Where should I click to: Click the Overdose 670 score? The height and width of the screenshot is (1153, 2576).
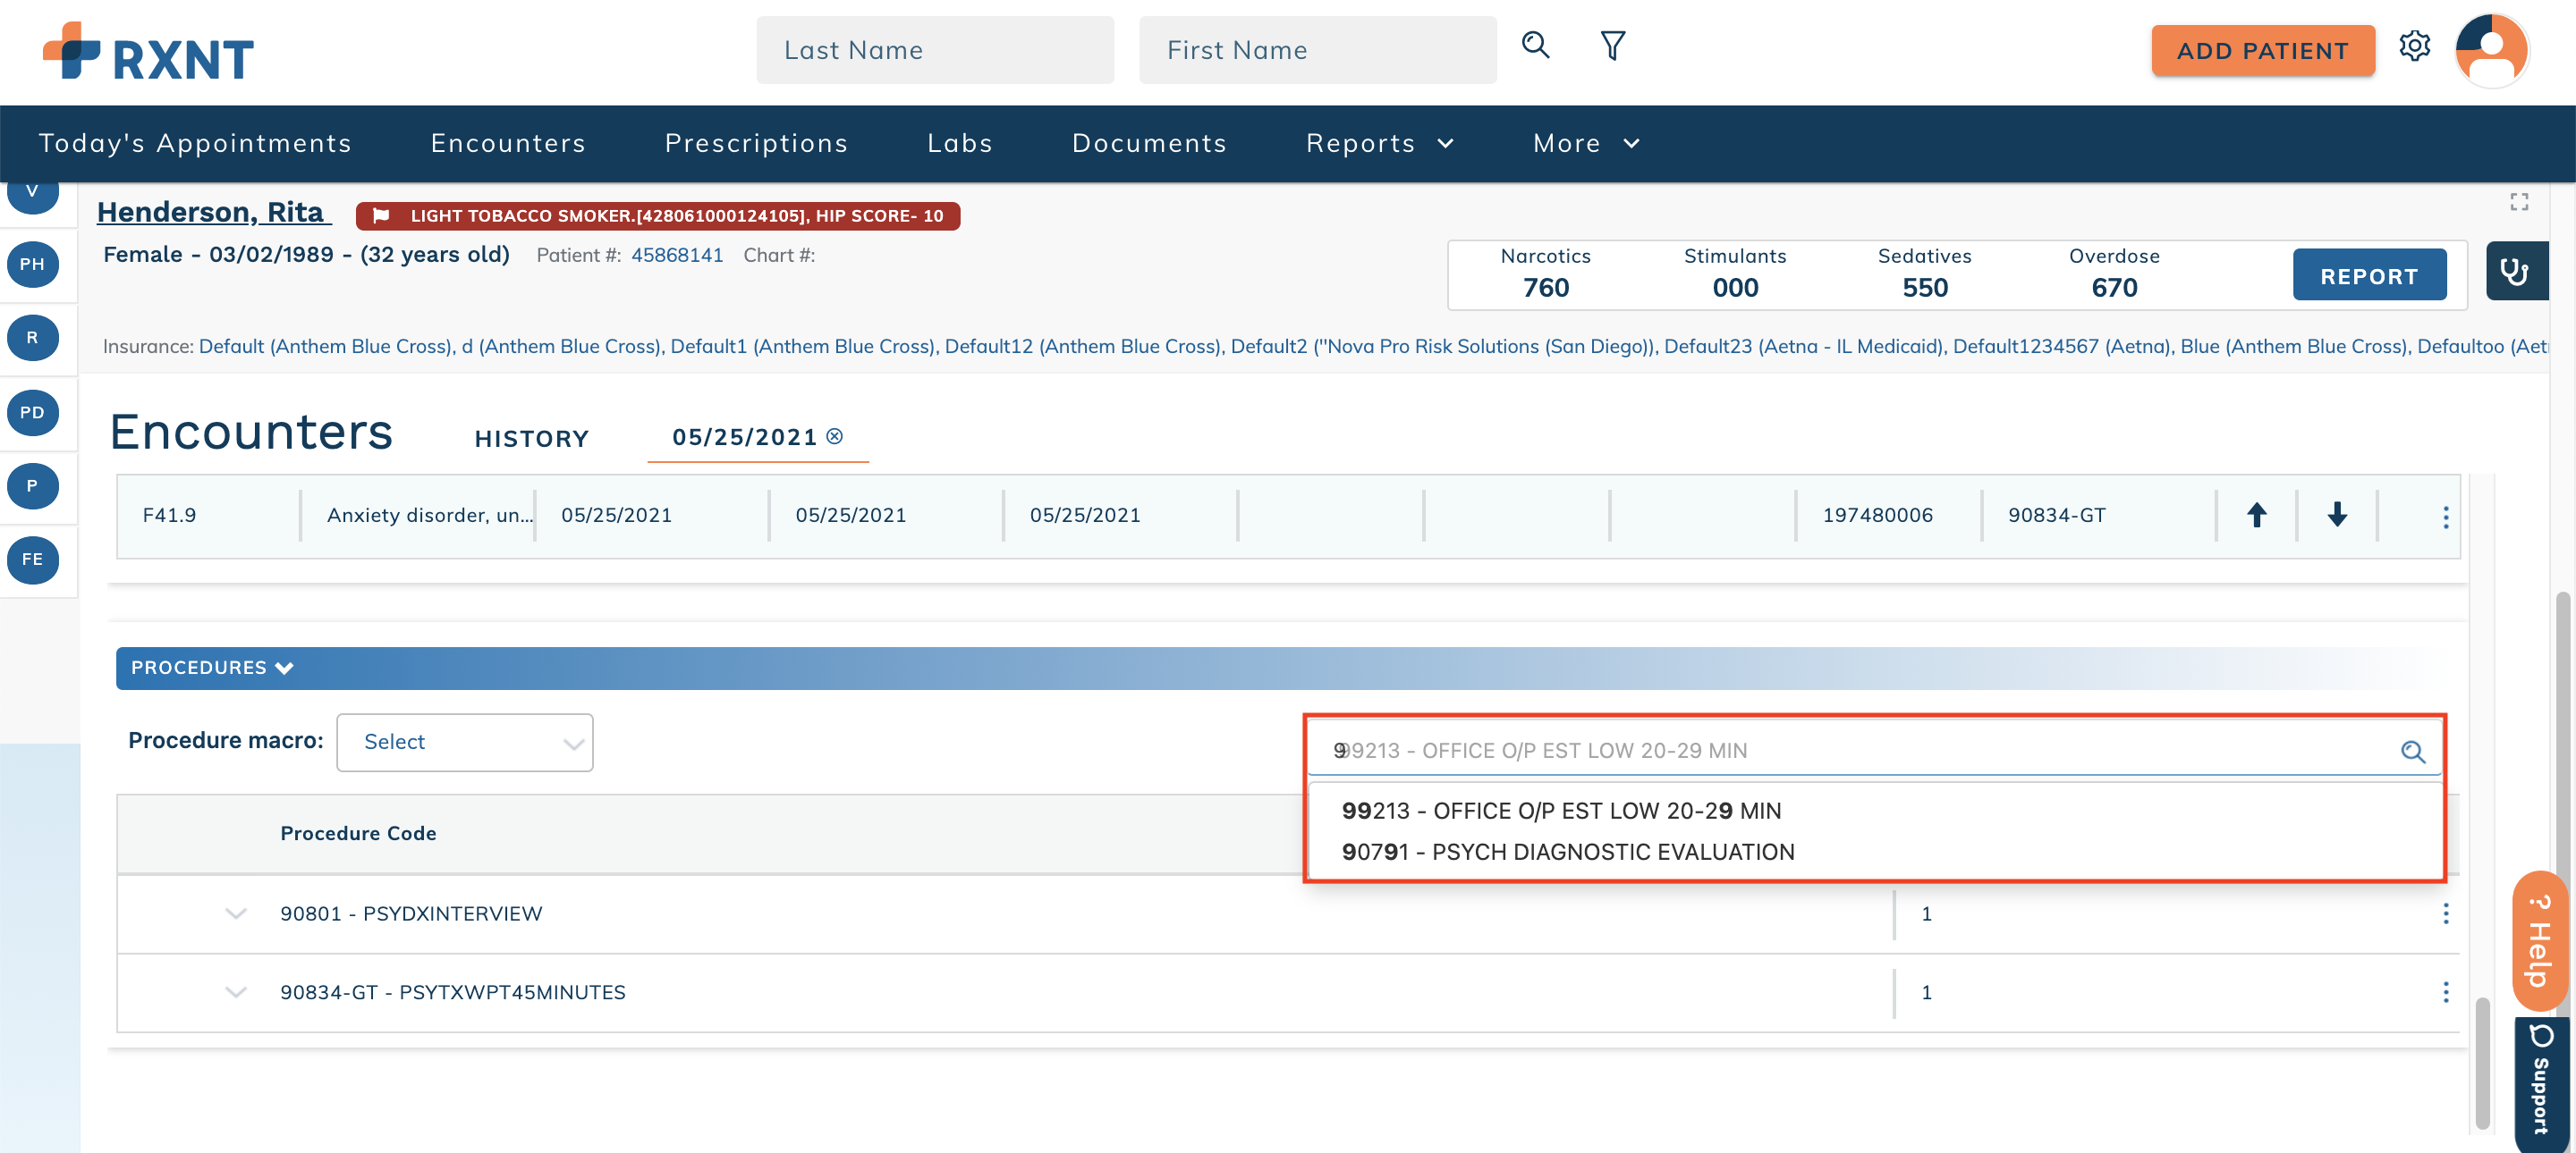coord(2114,273)
